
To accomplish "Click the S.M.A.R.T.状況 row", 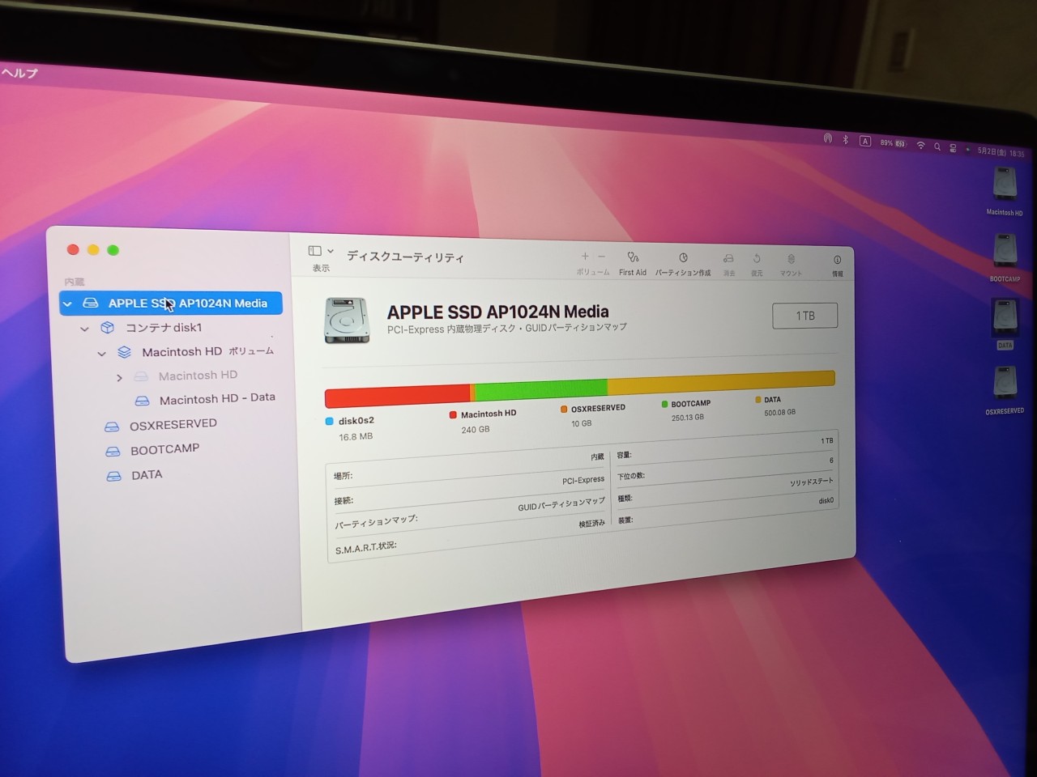I will coord(470,536).
